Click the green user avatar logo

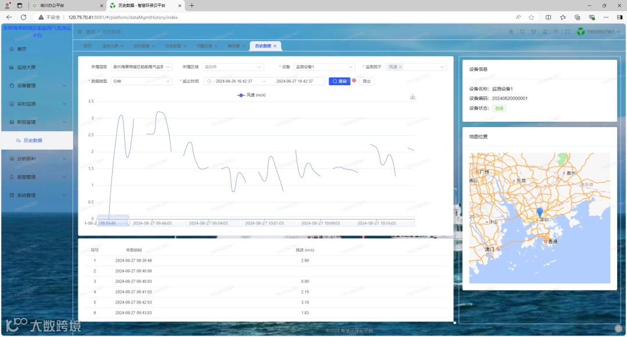tap(581, 31)
